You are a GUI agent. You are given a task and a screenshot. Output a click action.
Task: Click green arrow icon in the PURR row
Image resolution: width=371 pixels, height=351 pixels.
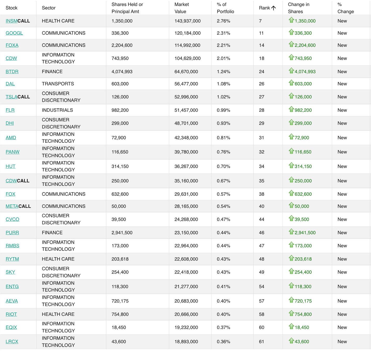[x=291, y=231]
